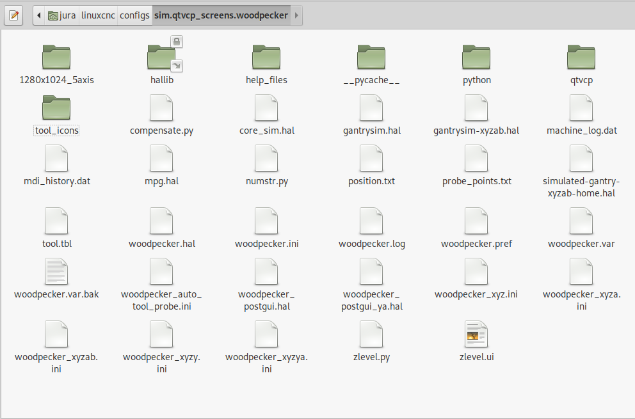This screenshot has width=635, height=419.
Task: Select the zlevel.ui file thumbnail
Action: [476, 335]
